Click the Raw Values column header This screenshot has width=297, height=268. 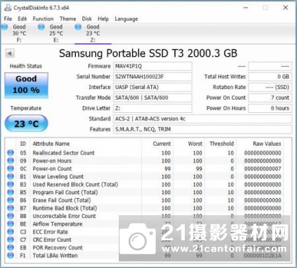click(x=267, y=144)
